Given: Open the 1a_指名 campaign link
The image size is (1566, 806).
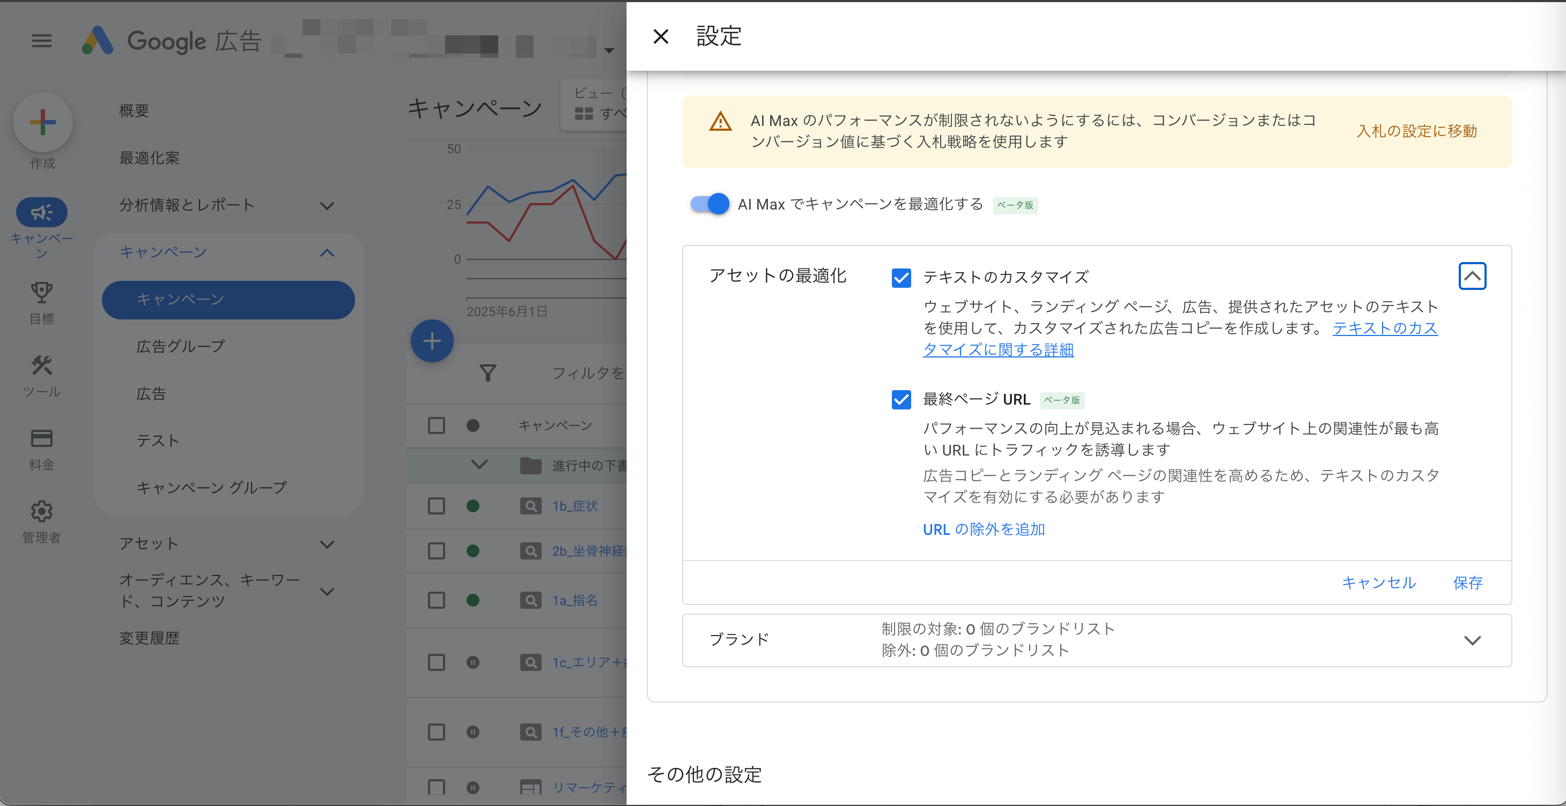Looking at the screenshot, I should [x=574, y=600].
